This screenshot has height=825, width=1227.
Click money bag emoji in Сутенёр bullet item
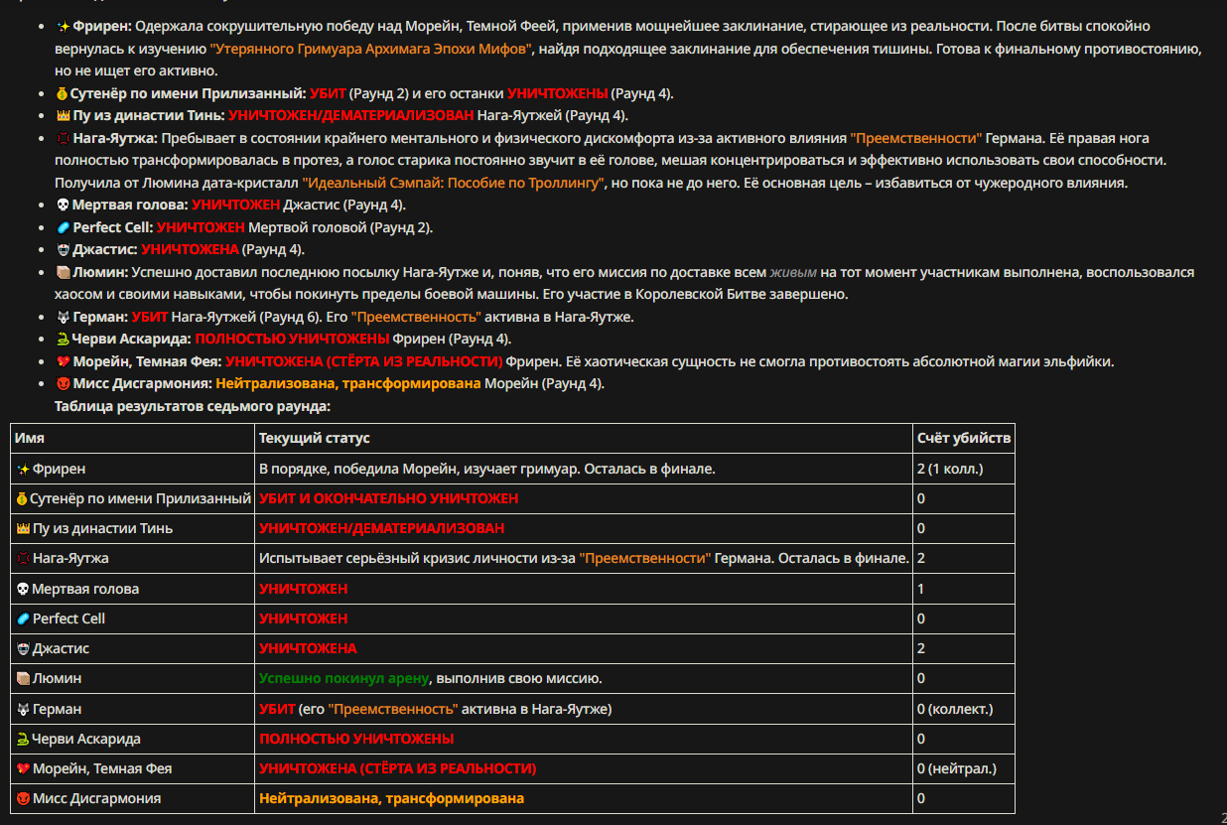(x=62, y=93)
